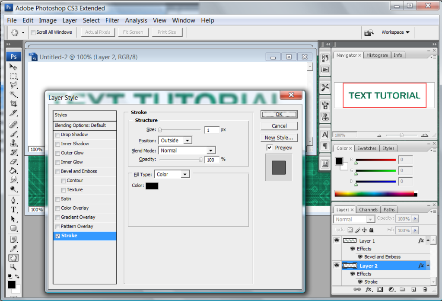The image size is (442, 301).
Task: Uncheck the Preview checkbox
Action: pyautogui.click(x=270, y=148)
